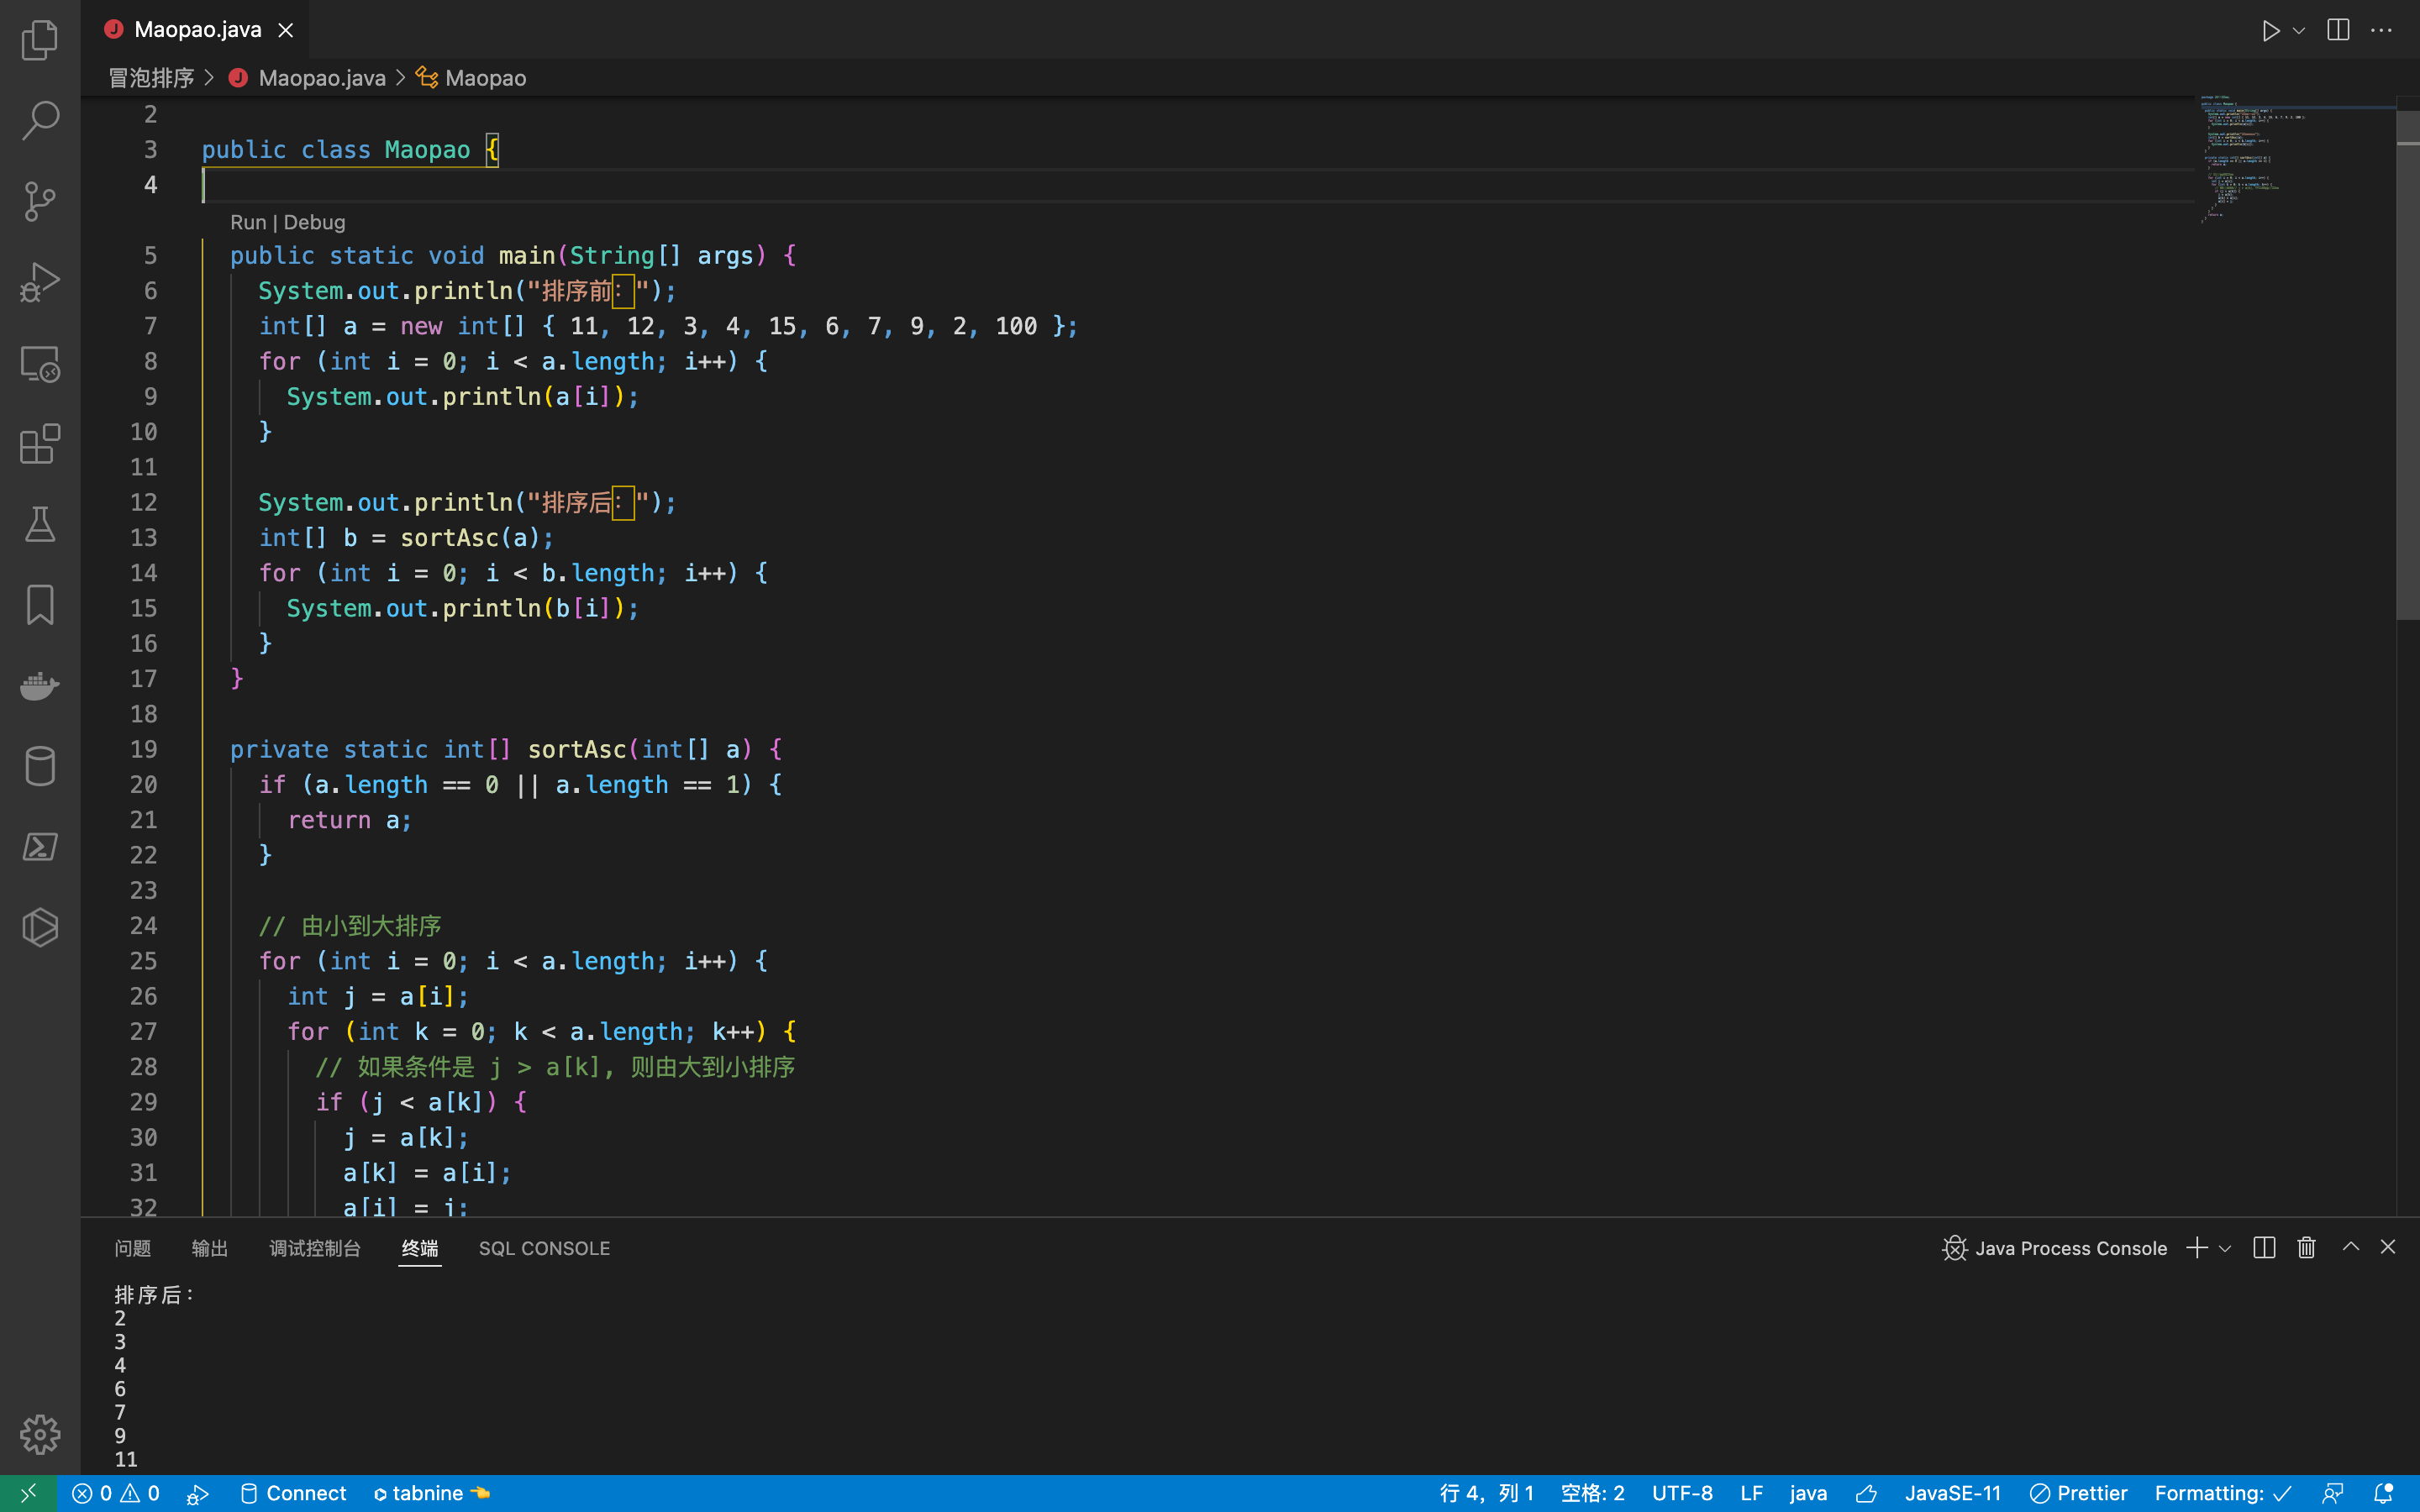Click the Connect button in status bar
Image resolution: width=2420 pixels, height=1512 pixels.
pos(293,1493)
